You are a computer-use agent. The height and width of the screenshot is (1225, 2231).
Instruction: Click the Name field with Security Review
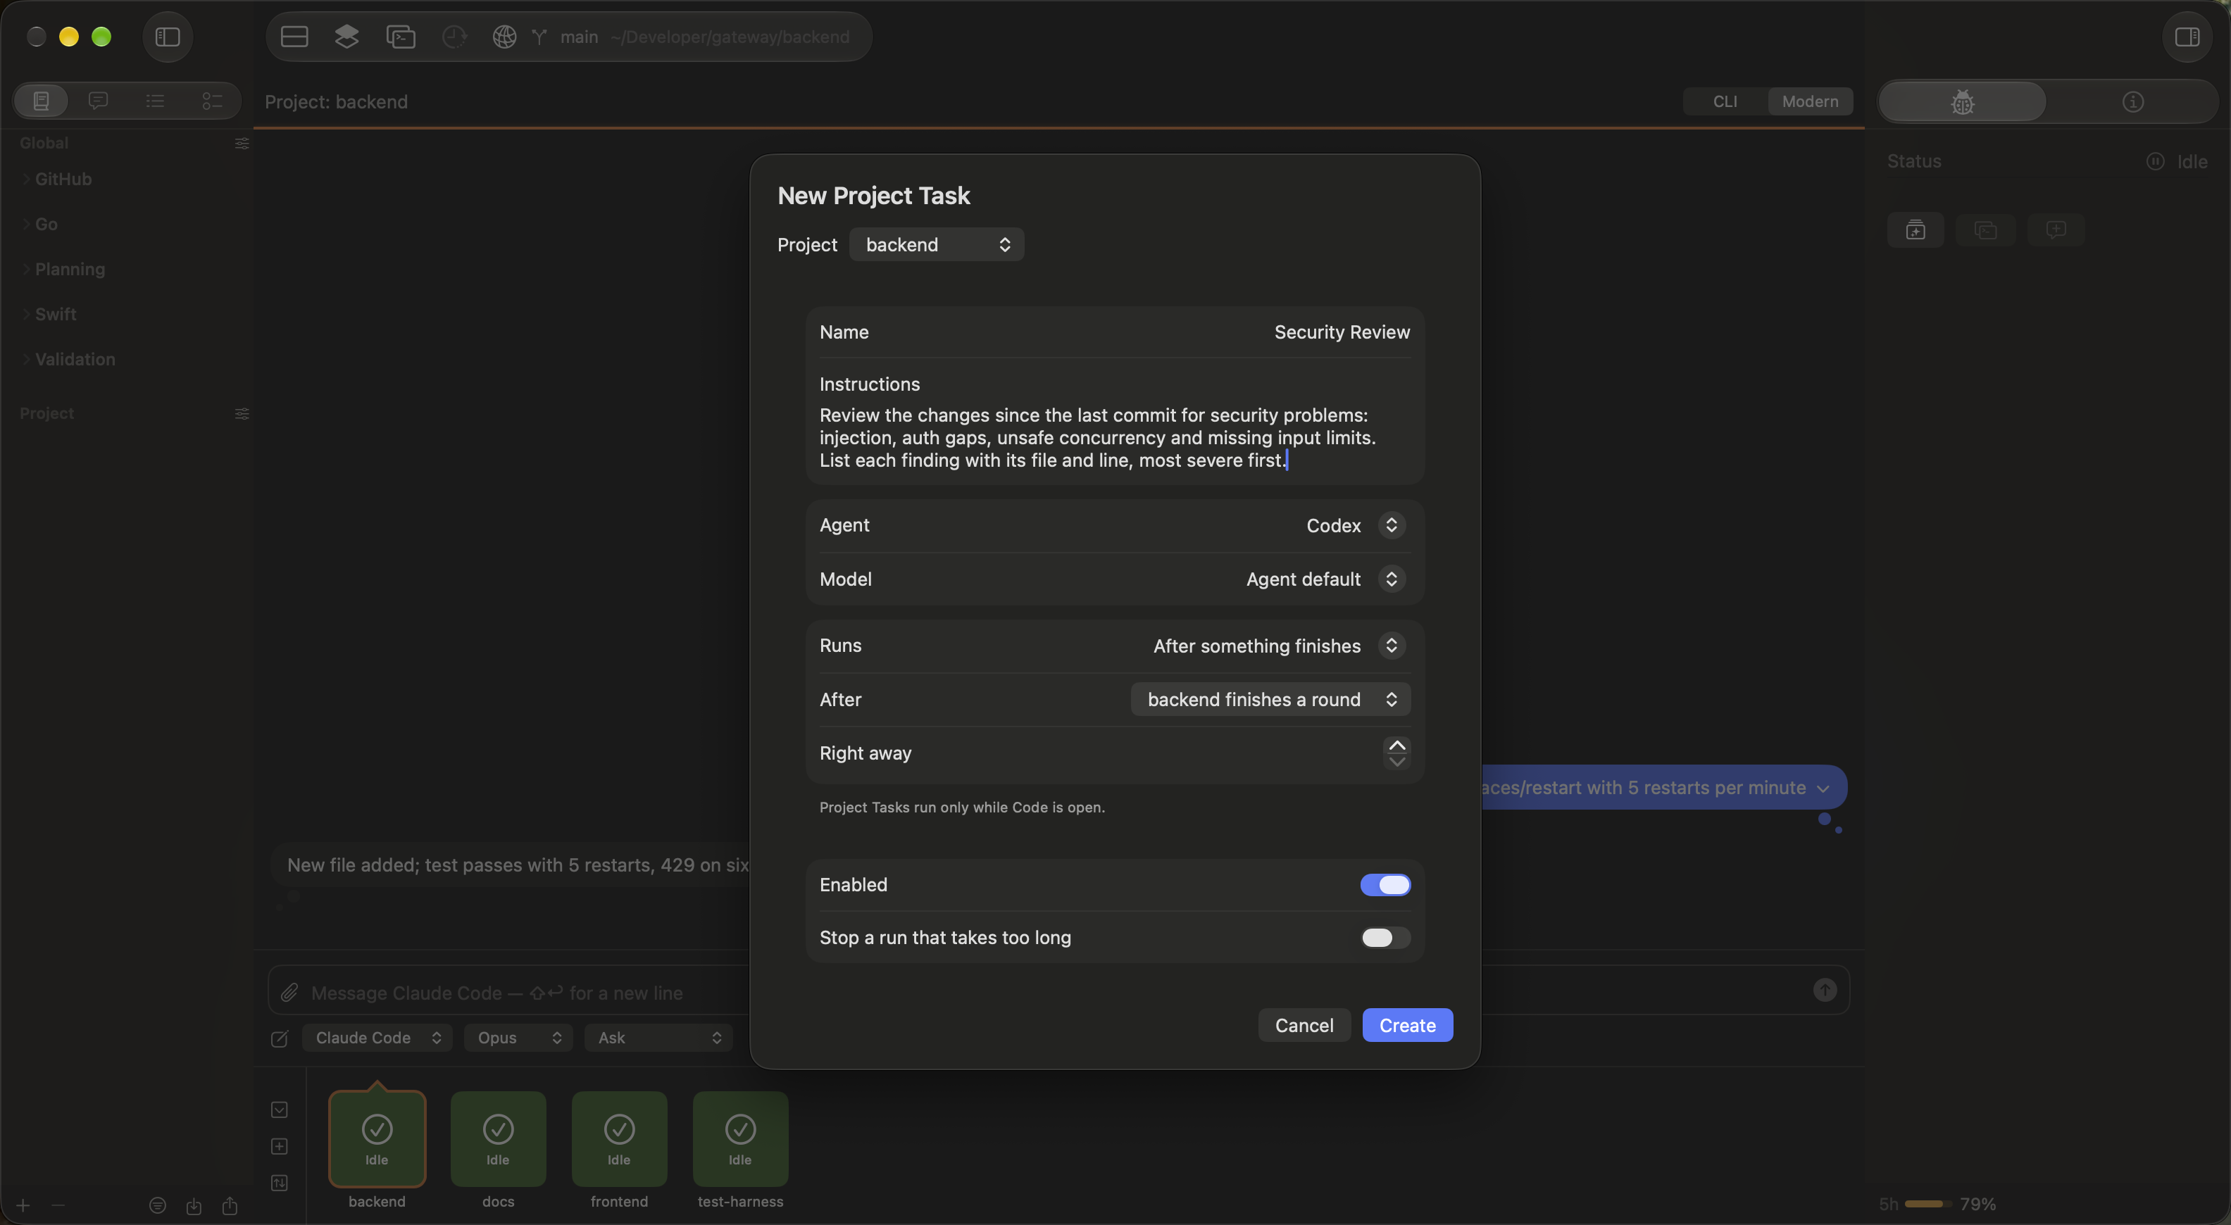pos(1115,332)
